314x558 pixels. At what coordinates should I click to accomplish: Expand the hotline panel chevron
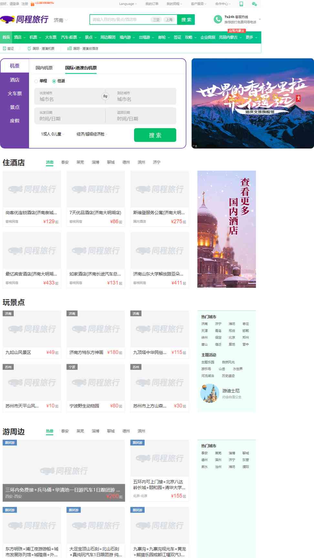click(260, 19)
